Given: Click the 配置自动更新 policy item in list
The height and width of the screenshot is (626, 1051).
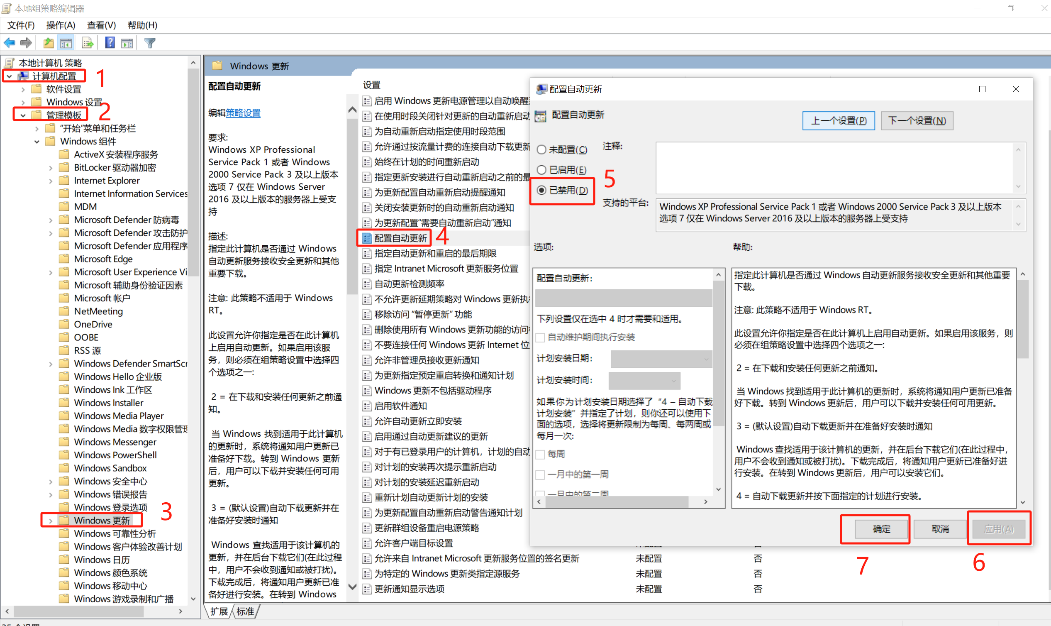Looking at the screenshot, I should coord(400,238).
